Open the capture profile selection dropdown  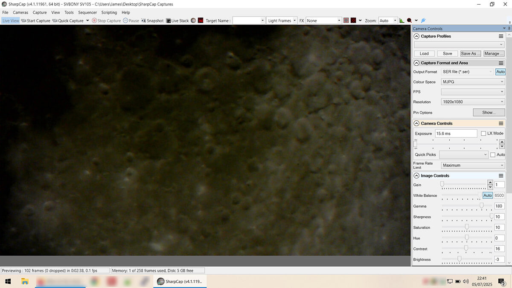[459, 44]
